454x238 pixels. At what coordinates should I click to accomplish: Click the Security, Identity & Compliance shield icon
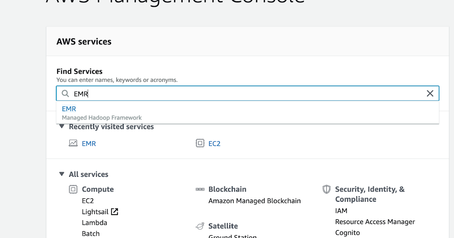point(326,189)
